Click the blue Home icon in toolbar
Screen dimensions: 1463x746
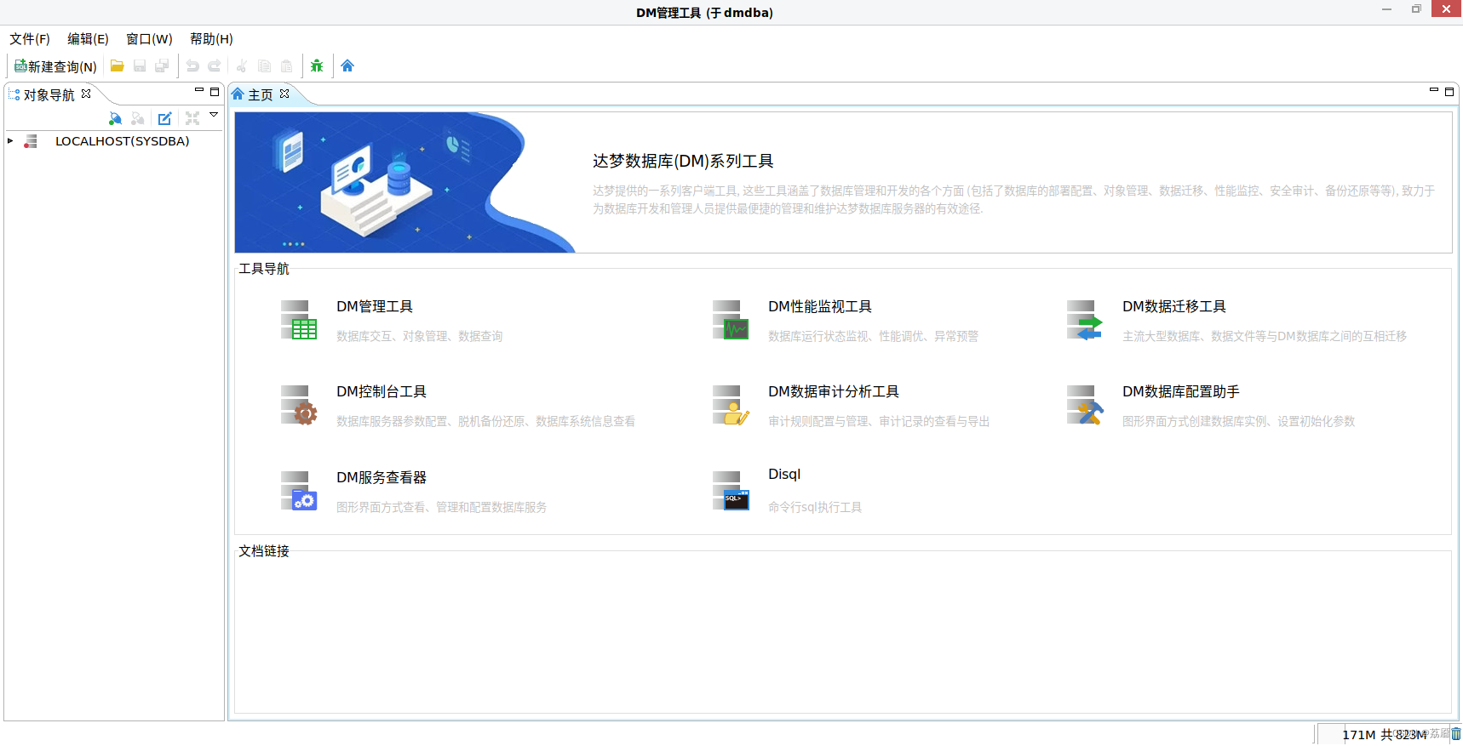(347, 65)
